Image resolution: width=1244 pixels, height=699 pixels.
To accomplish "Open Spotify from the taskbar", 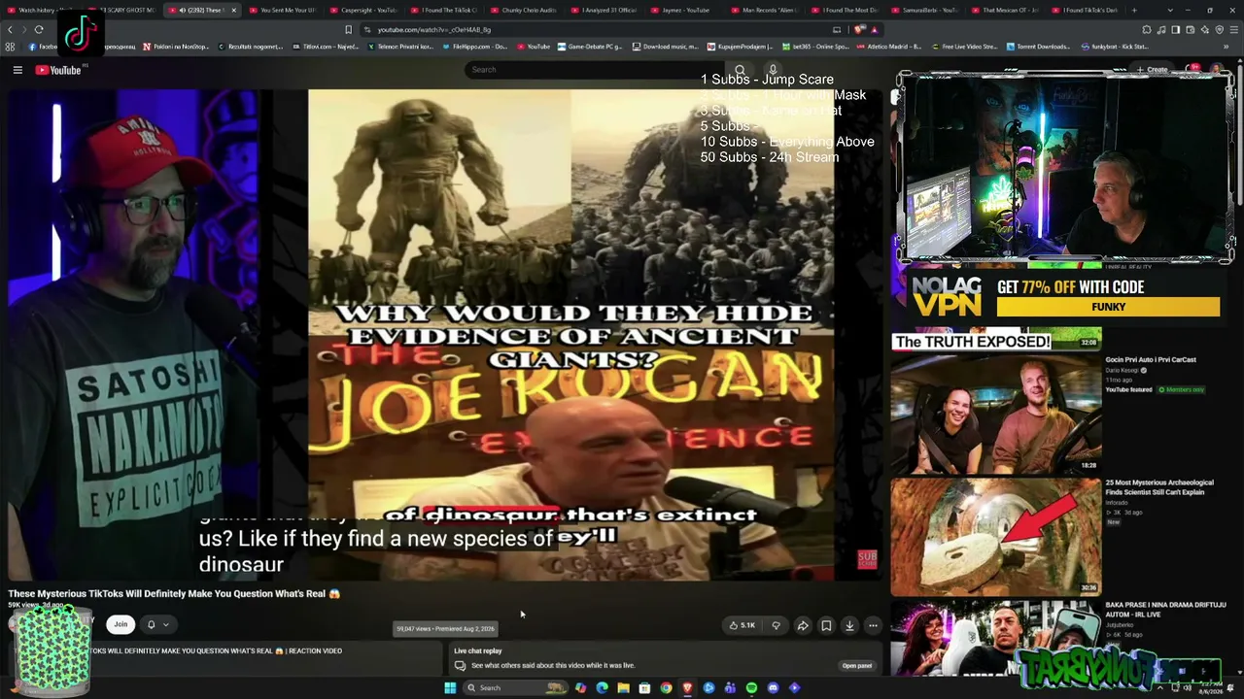I will (x=751, y=688).
